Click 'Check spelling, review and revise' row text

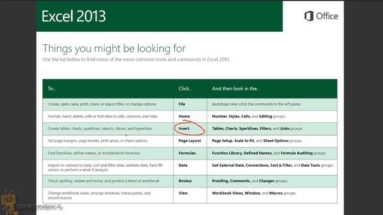[104, 181]
